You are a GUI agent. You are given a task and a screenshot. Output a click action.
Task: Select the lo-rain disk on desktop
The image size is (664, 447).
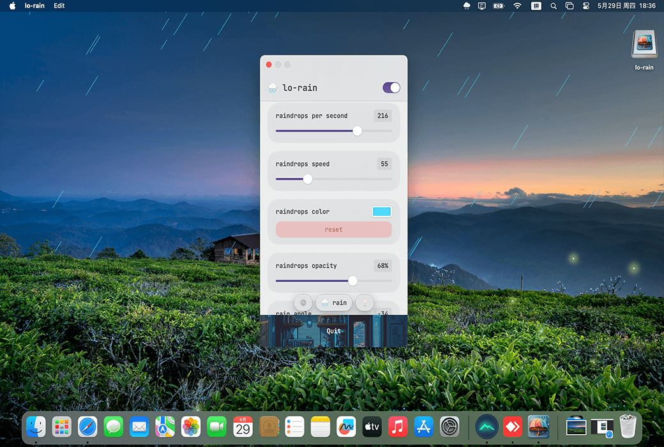tap(644, 50)
